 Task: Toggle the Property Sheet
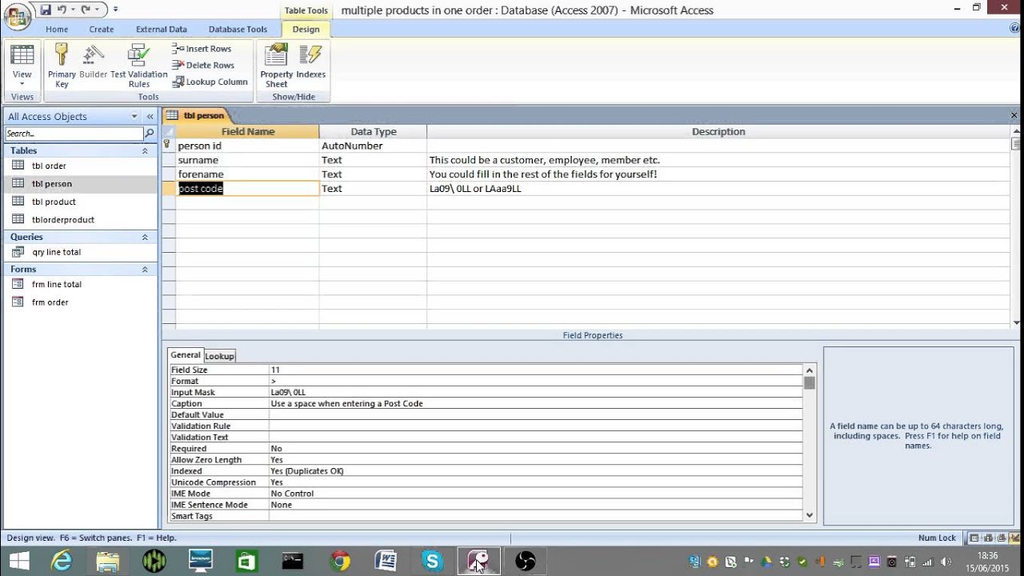click(x=276, y=66)
